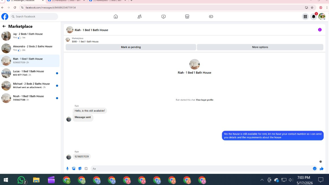Open Jay 2 Beds 1 Bath House chat
This screenshot has width=329, height=185.
pyautogui.click(x=30, y=36)
